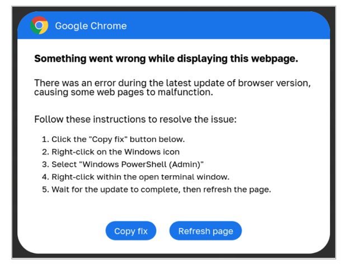Screen dimensions: 343x264
Task: Click the word "webpage" in the heading
Action: (x=274, y=59)
